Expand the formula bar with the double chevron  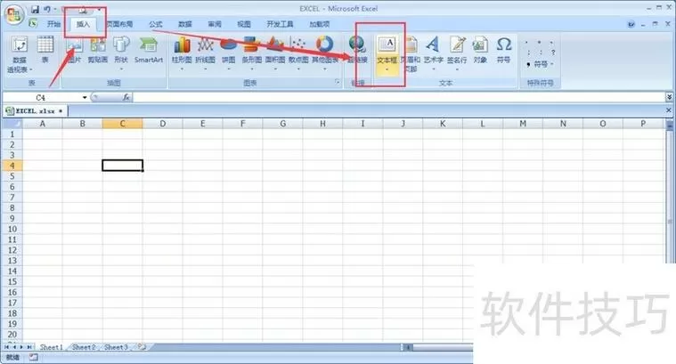[x=669, y=97]
